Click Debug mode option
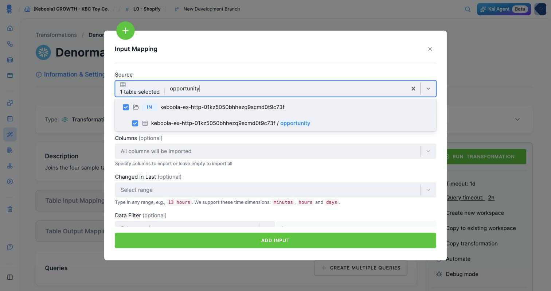This screenshot has height=291, width=551. click(x=462, y=274)
